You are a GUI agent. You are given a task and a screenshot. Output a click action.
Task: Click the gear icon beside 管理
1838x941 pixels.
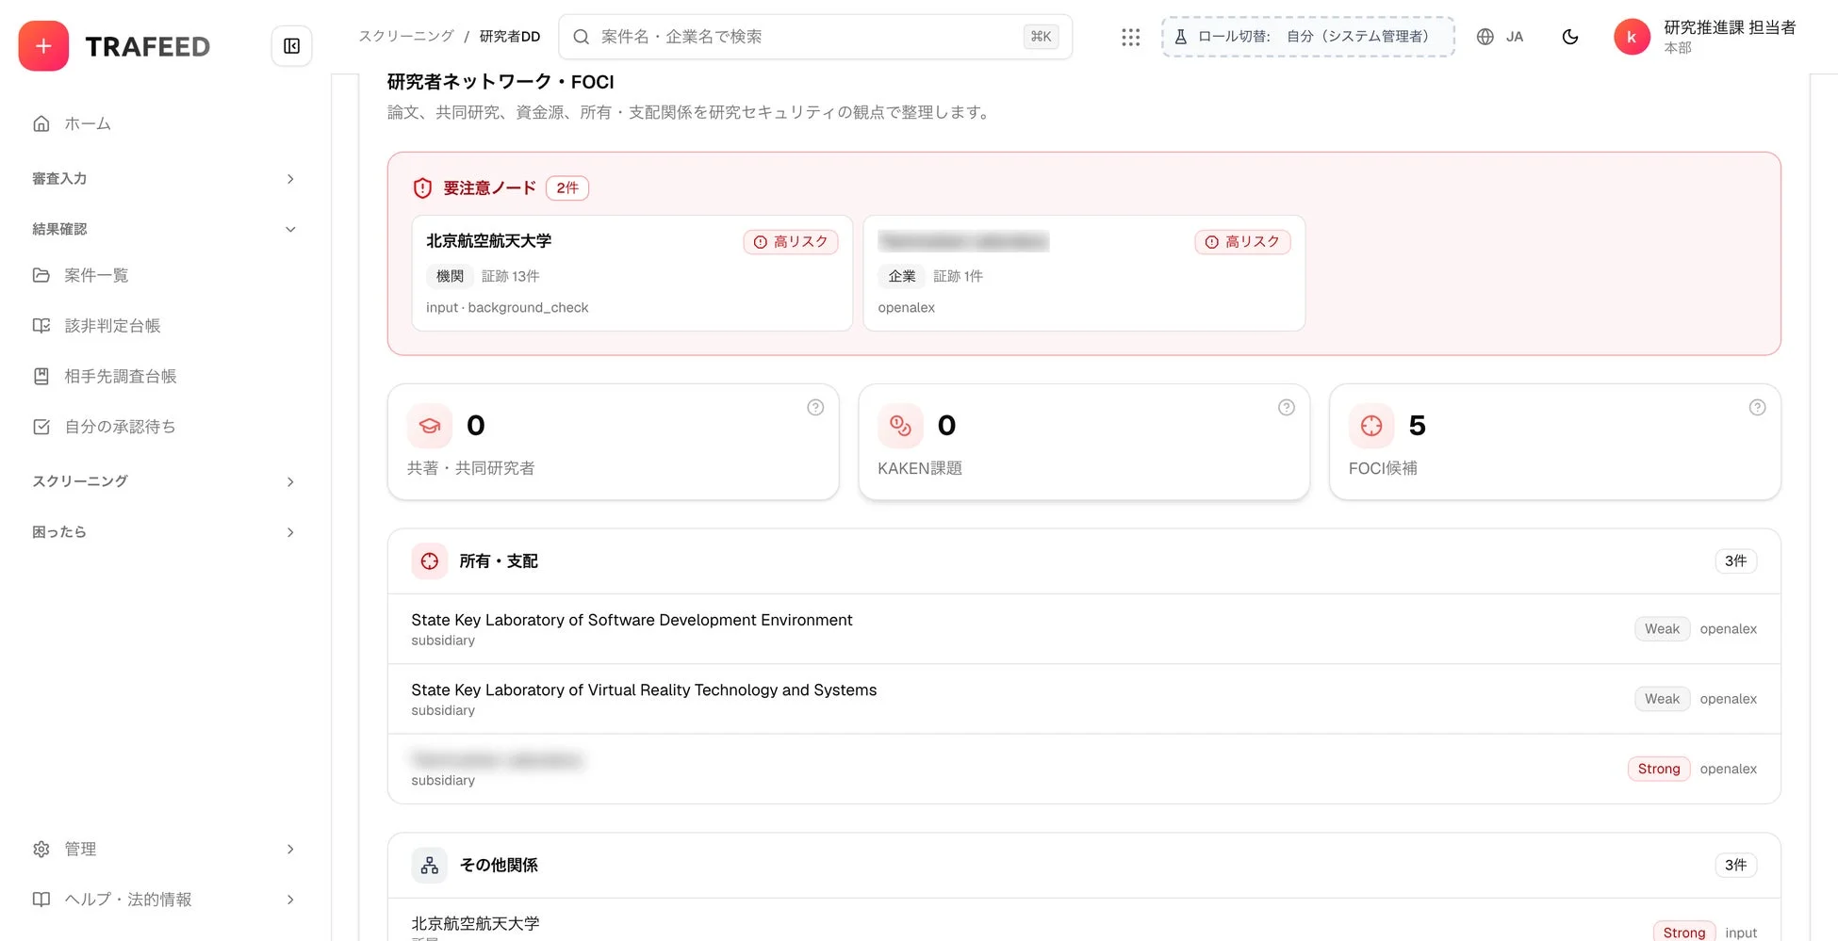41,850
